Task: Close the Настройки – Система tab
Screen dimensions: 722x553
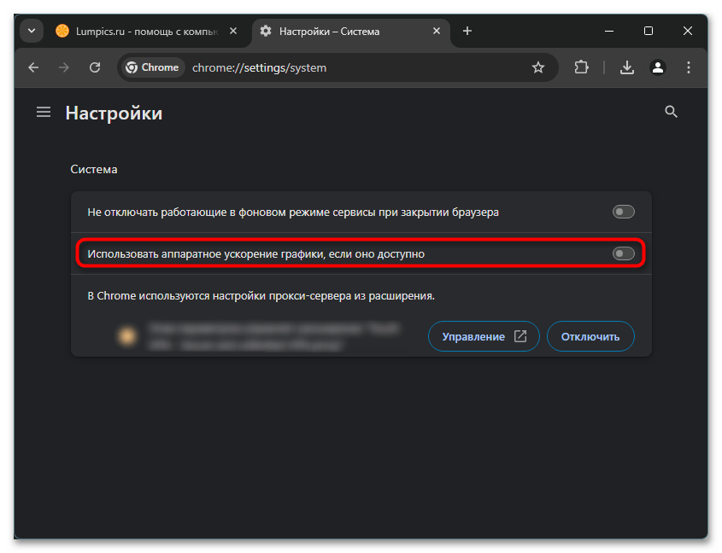Action: point(437,31)
